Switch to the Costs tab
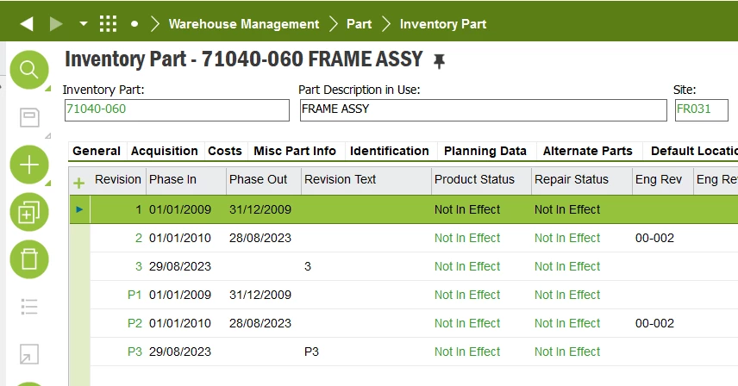738x386 pixels. pyautogui.click(x=225, y=151)
